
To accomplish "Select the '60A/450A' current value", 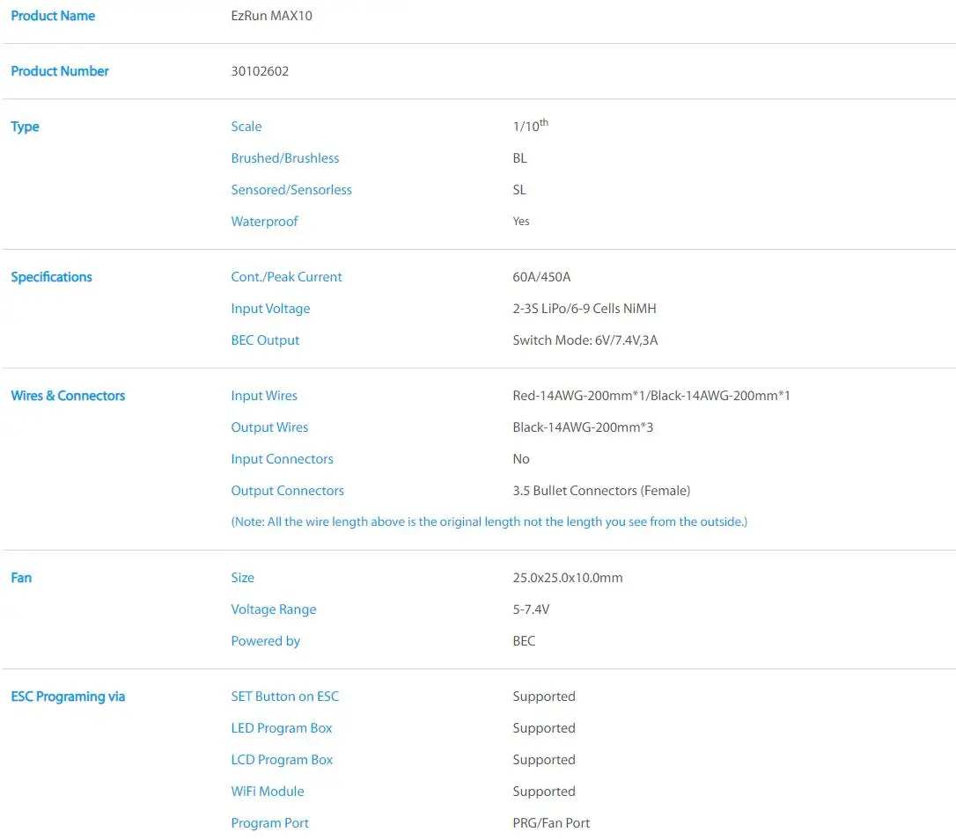I will click(x=541, y=277).
